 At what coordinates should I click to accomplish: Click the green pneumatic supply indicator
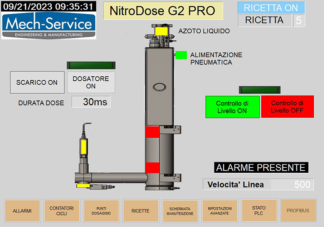click(181, 55)
